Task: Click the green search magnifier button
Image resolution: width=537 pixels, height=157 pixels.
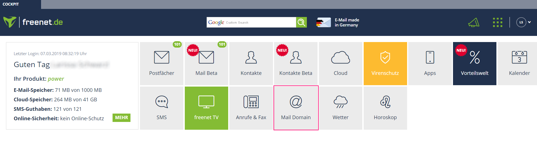Action: point(301,22)
